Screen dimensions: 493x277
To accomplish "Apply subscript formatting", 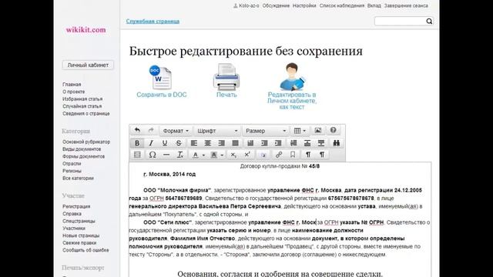I will [x=233, y=155].
